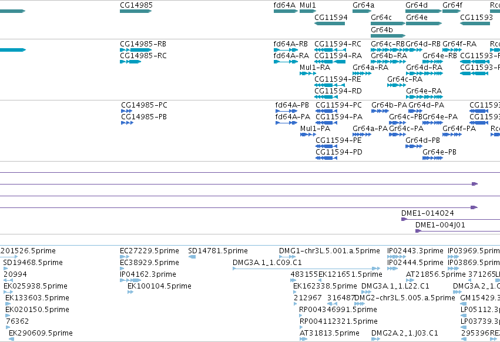Select the 76362 feature

click(x=8, y=327)
